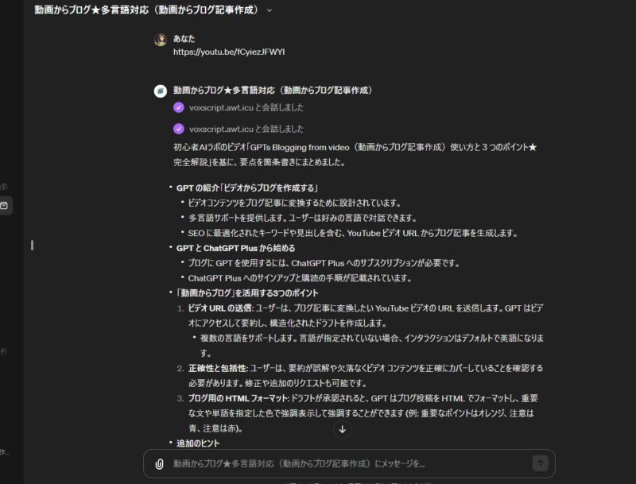Click the bullet starting ブログに GPT を使用するには
This screenshot has width=636, height=484.
point(324,263)
